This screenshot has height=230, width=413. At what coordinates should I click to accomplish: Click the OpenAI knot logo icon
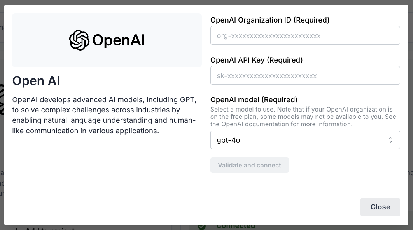coord(79,40)
